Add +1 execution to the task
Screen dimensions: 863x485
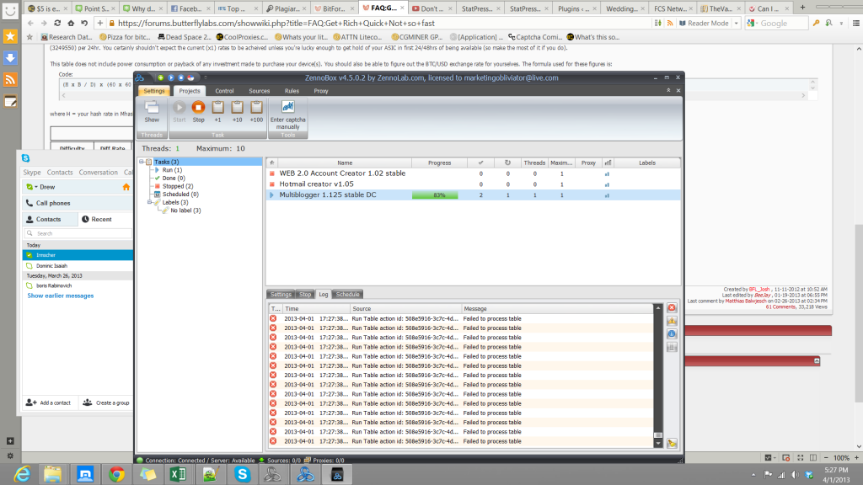click(218, 112)
